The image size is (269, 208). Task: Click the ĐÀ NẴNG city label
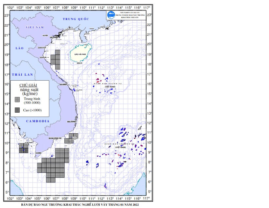pyautogui.click(x=63, y=85)
